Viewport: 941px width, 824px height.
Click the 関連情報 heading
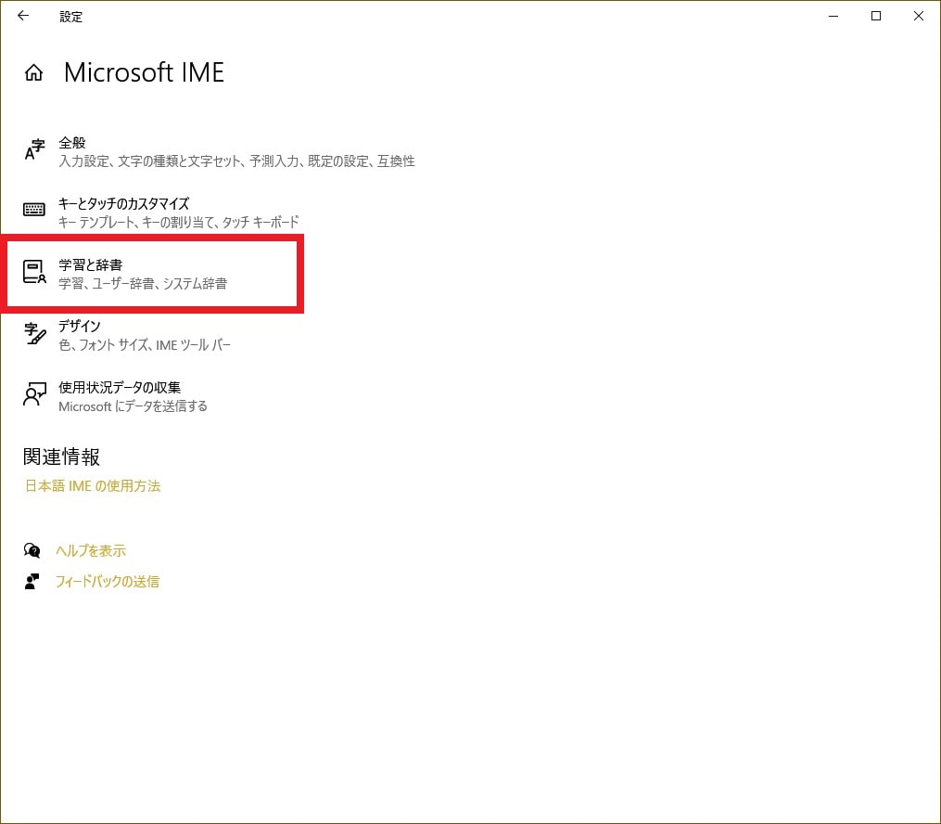pyautogui.click(x=61, y=457)
